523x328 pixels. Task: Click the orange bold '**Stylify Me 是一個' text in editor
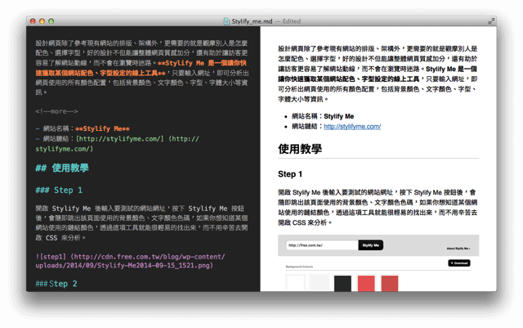click(x=202, y=63)
